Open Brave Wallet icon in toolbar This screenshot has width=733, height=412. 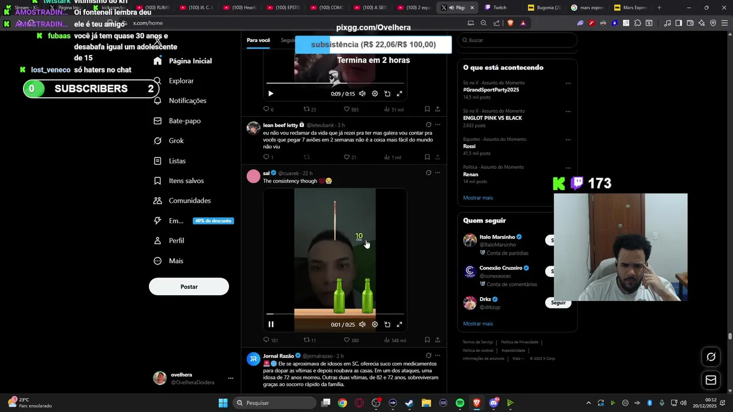click(690, 23)
